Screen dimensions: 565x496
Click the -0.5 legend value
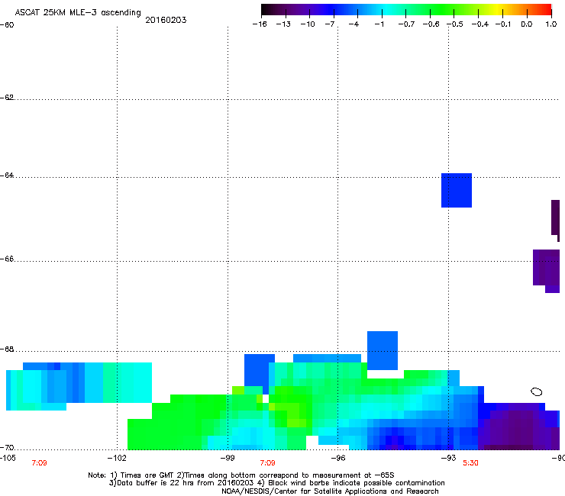click(455, 24)
